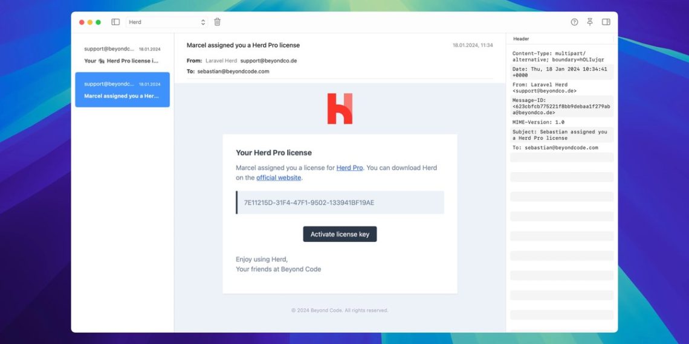This screenshot has height=344, width=689.
Task: Select the 'Your Herd Pro license' email
Action: click(122, 55)
